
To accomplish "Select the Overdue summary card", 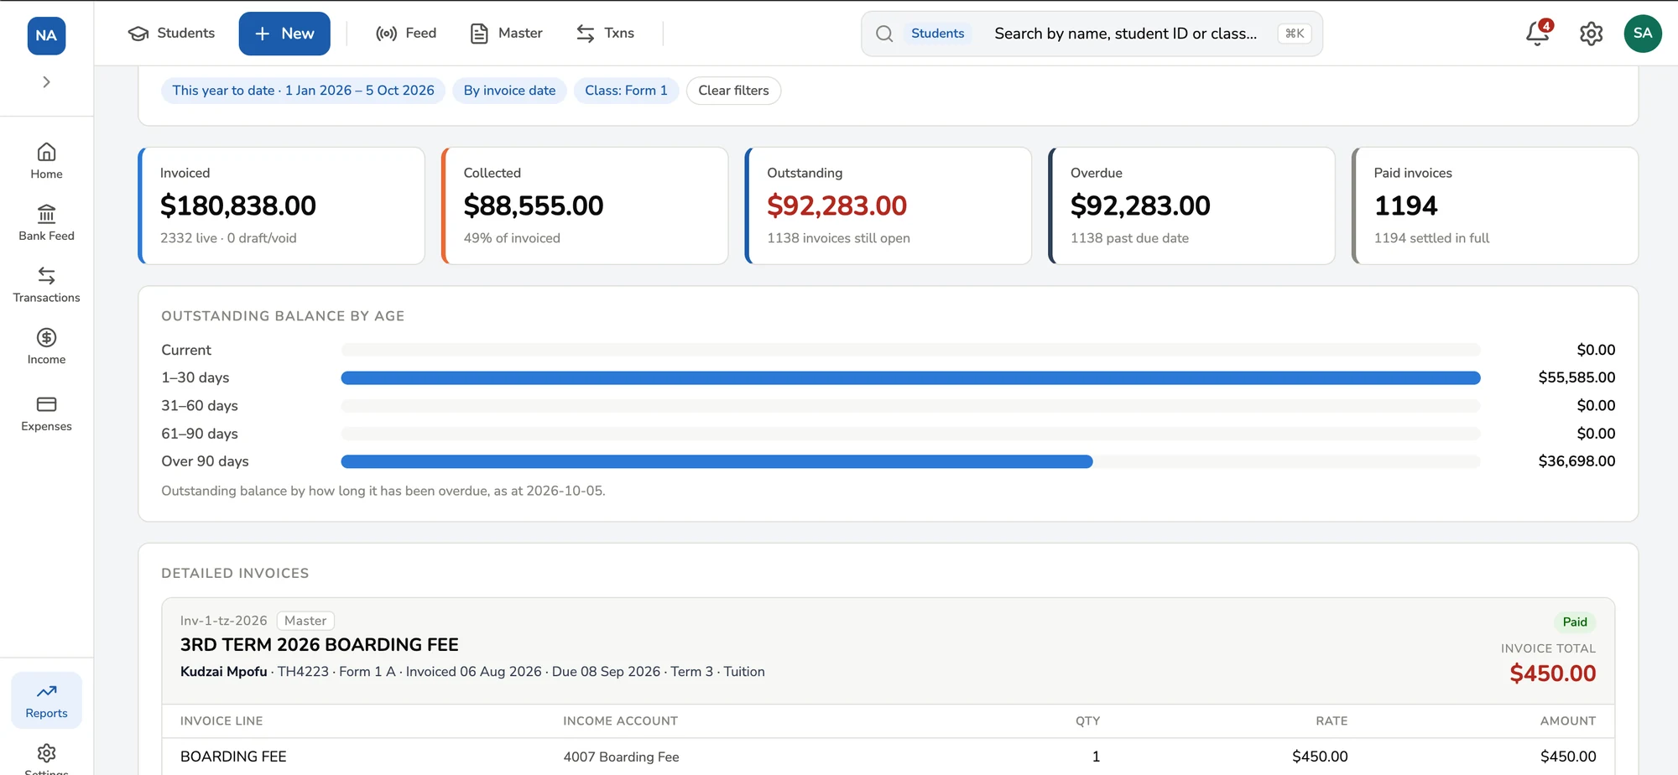I will tap(1192, 205).
